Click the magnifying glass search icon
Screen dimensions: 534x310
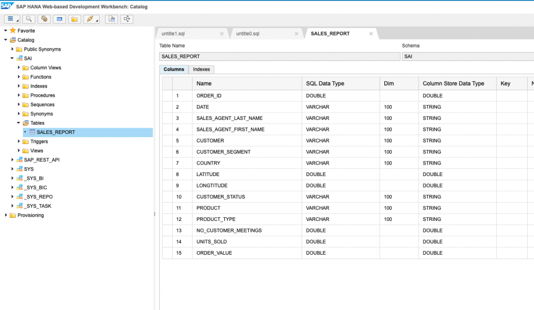[x=29, y=19]
